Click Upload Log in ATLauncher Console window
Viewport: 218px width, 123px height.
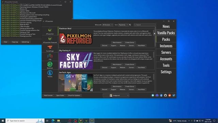[25, 42]
